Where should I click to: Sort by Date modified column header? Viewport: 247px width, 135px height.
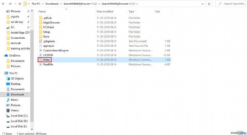[105, 11]
